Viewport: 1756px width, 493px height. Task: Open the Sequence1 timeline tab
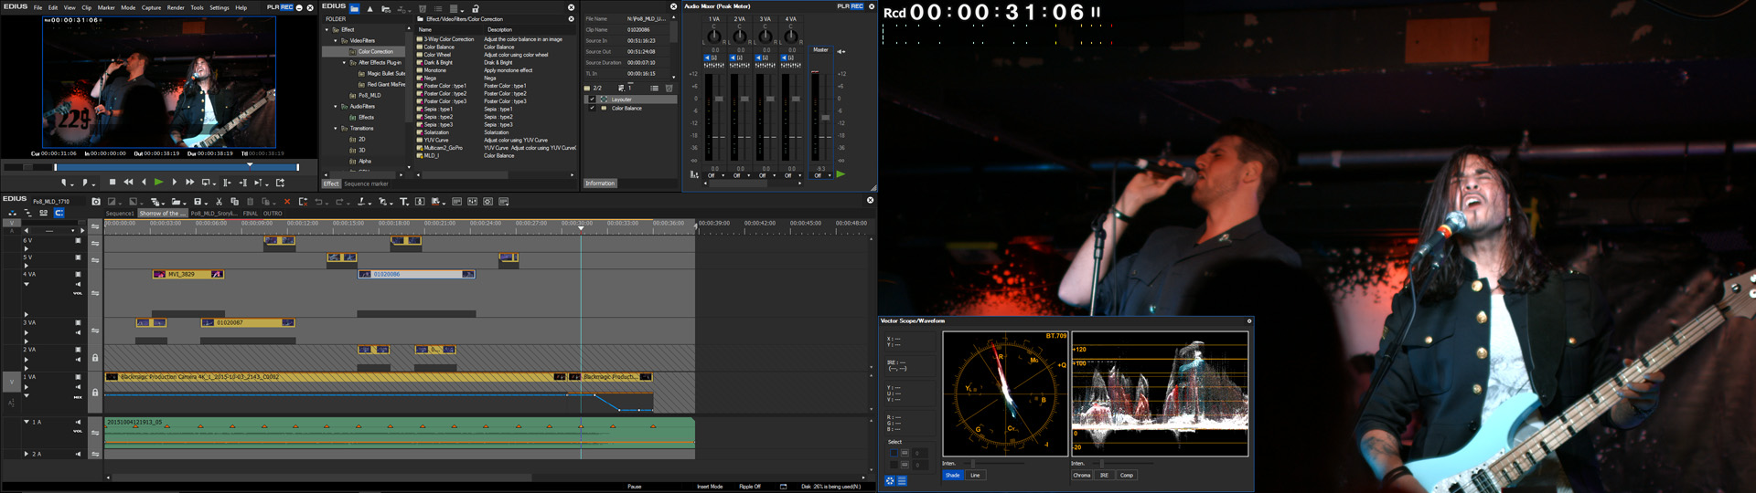(x=120, y=214)
